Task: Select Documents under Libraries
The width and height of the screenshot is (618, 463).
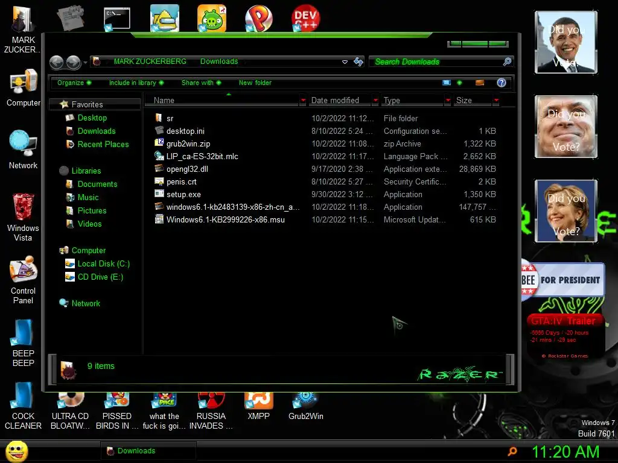Action: [97, 184]
